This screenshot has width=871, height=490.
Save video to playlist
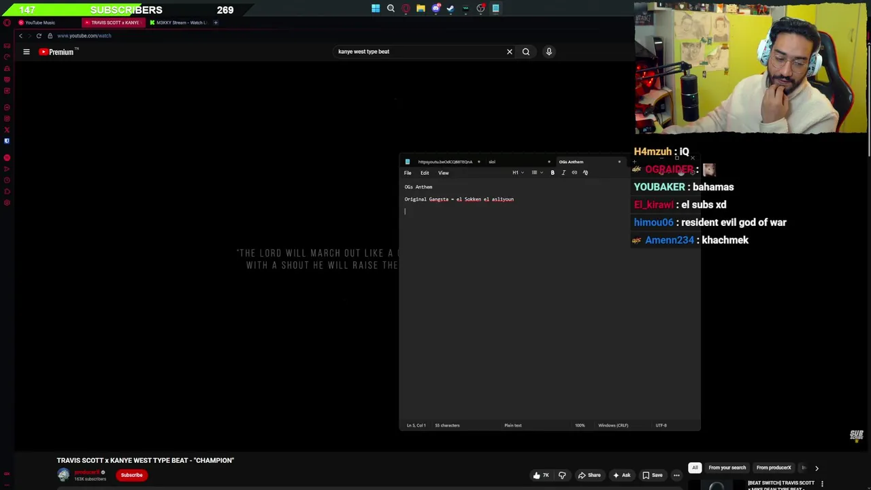(652, 475)
